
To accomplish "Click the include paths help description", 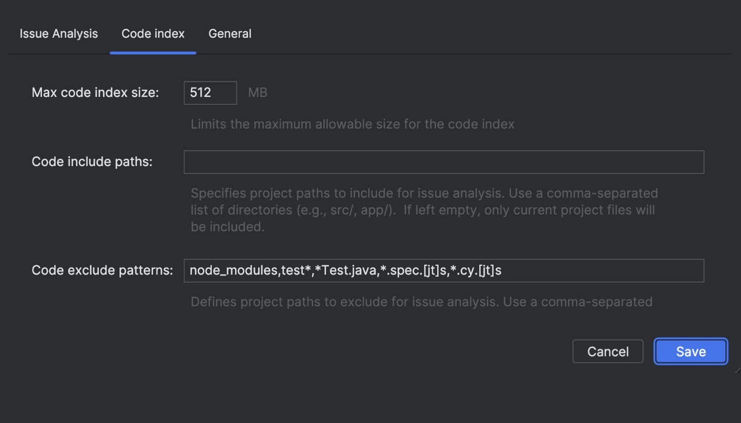I will point(424,210).
